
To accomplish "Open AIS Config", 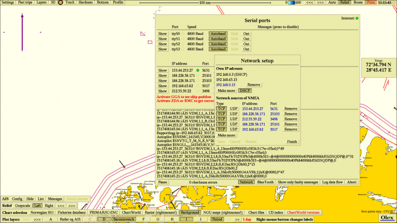I will [17, 199].
